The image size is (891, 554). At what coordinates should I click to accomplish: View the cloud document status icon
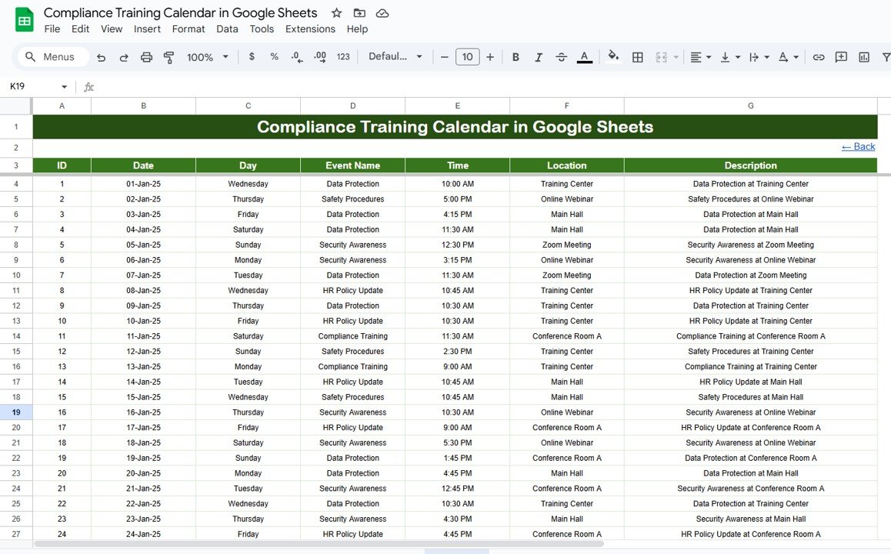(x=382, y=13)
